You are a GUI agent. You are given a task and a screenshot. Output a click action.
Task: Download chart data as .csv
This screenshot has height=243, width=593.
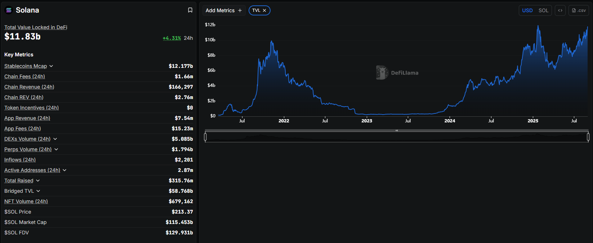(x=579, y=10)
